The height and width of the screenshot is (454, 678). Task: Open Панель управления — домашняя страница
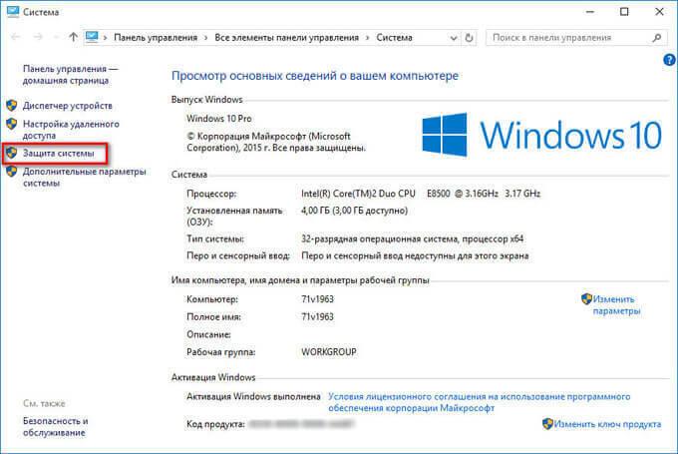(x=70, y=75)
